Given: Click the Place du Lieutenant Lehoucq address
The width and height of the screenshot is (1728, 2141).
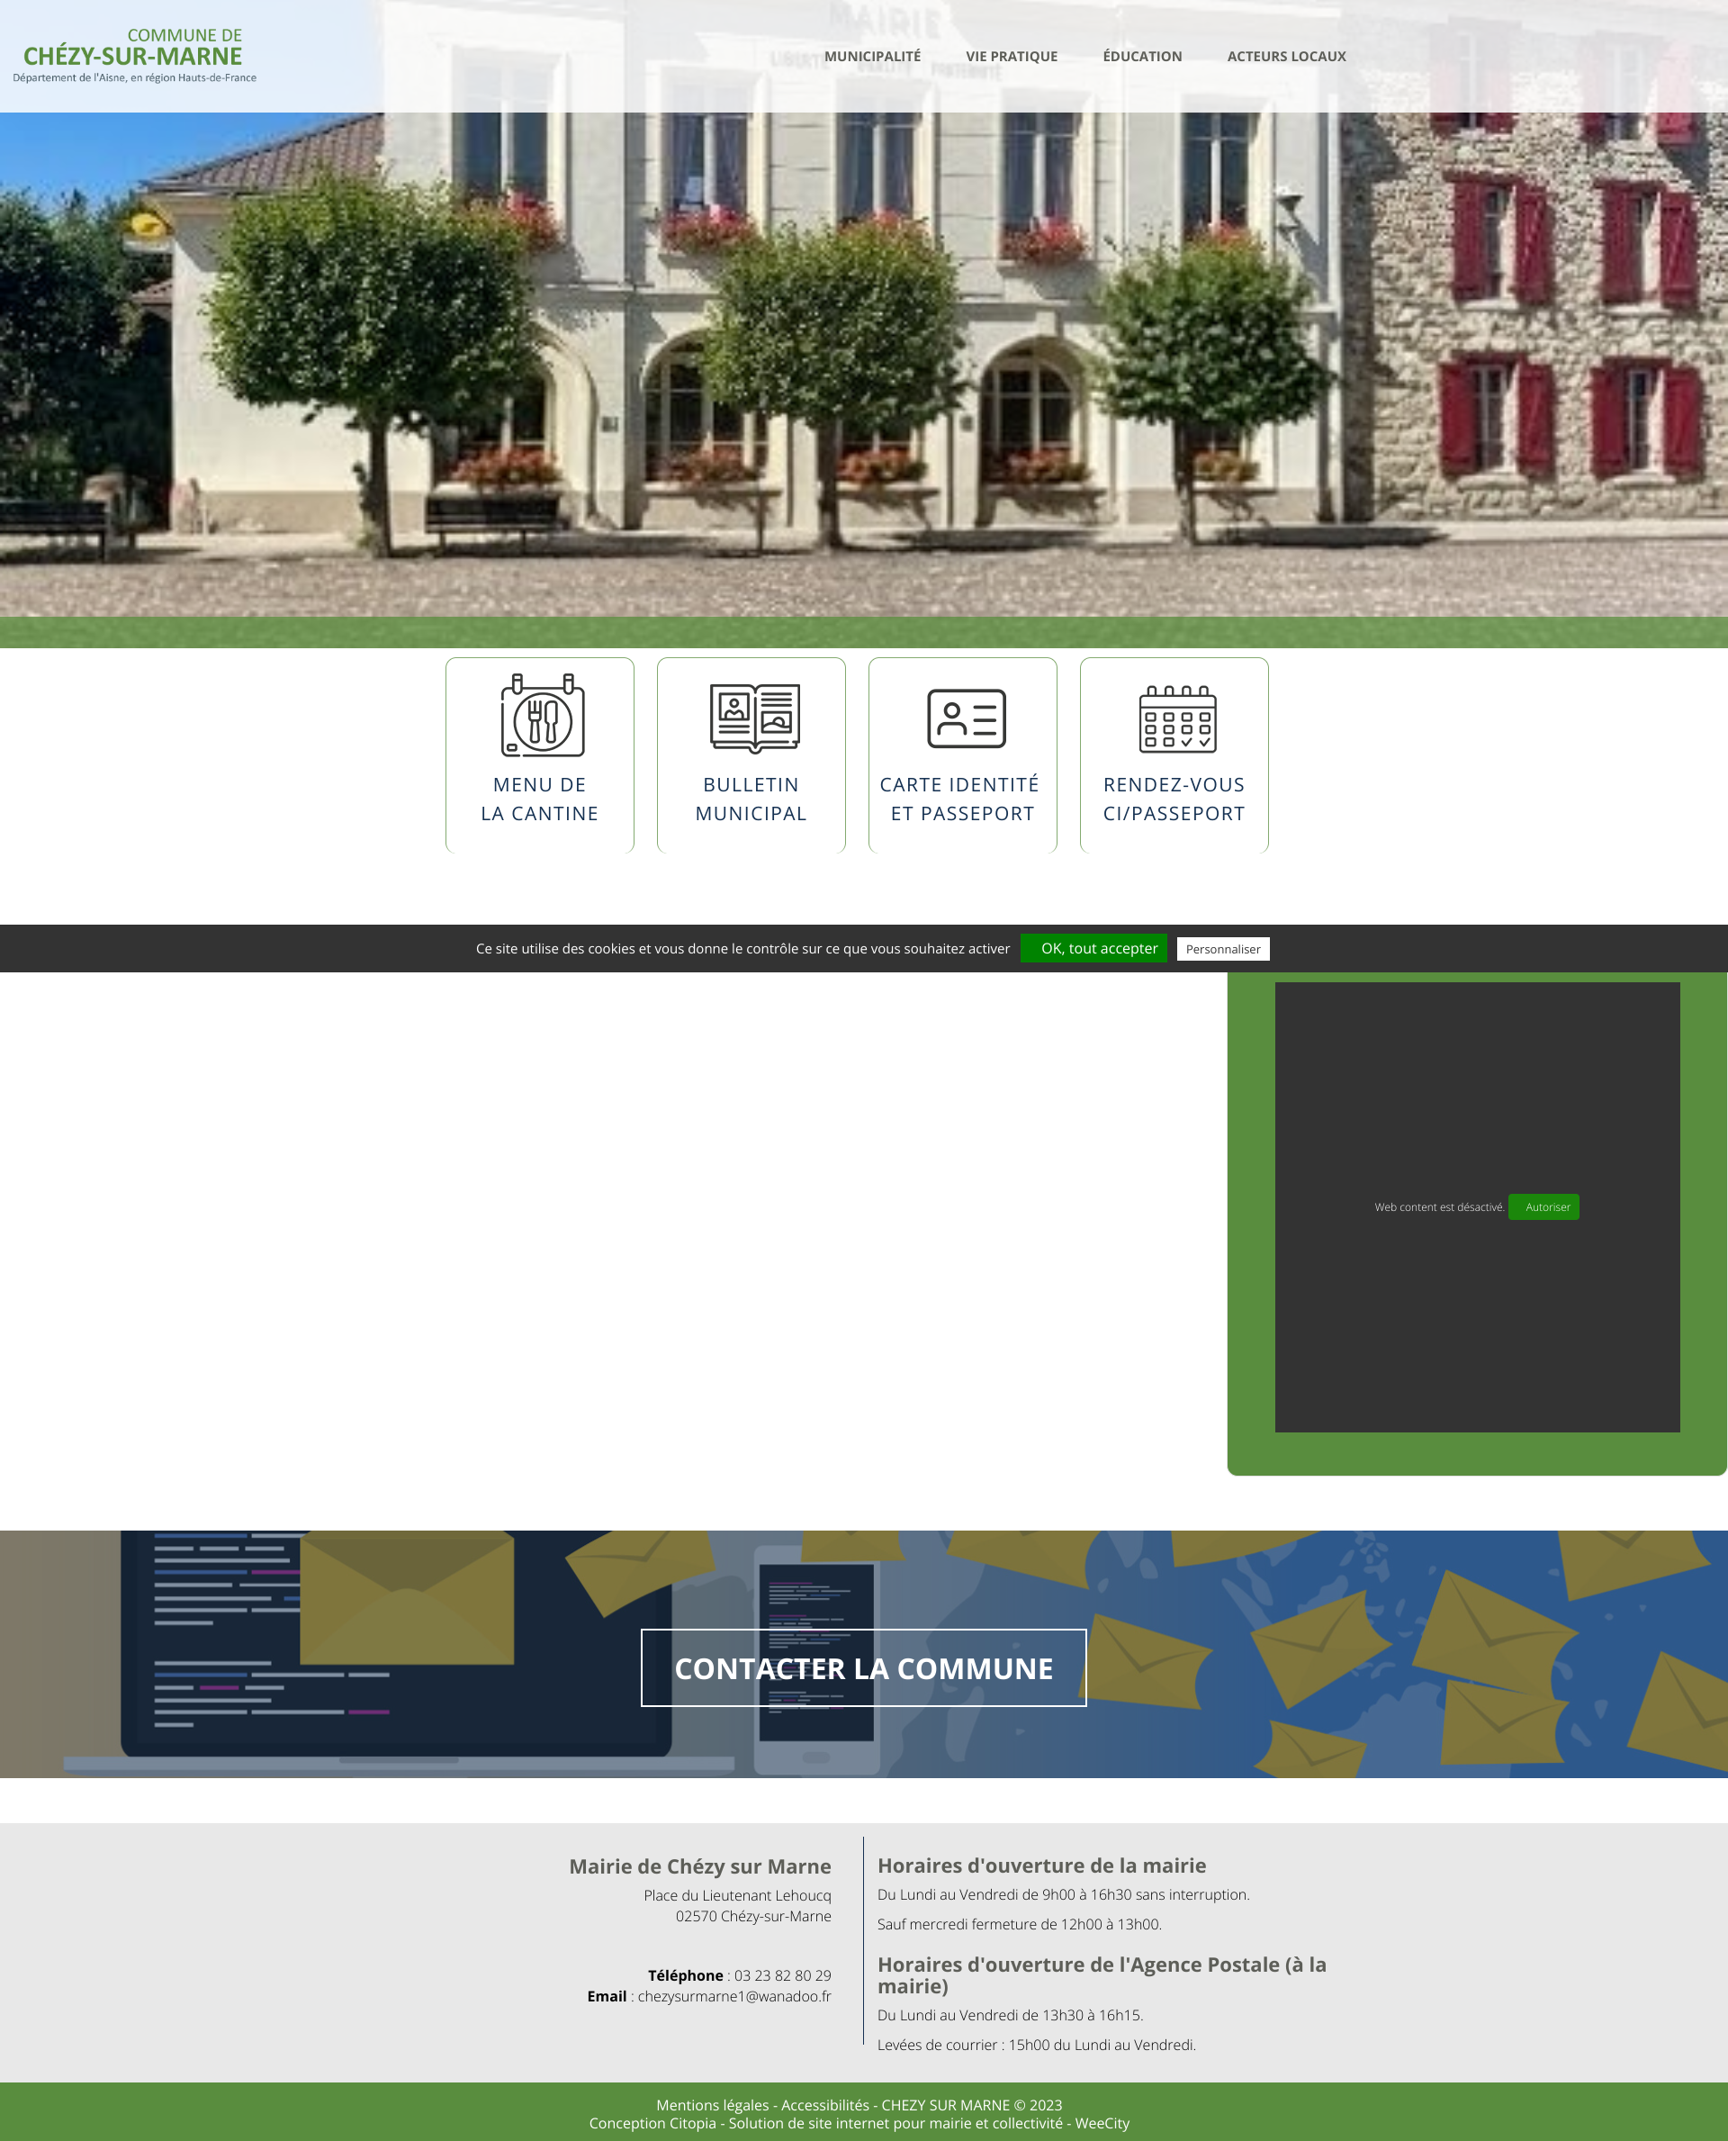Looking at the screenshot, I should (x=736, y=1895).
